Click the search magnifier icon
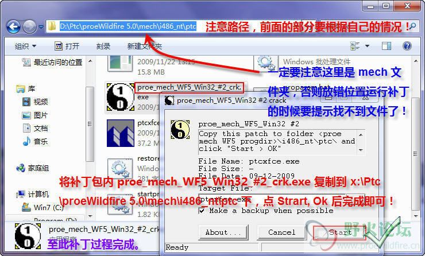The height and width of the screenshot is (256, 425). click(x=413, y=26)
